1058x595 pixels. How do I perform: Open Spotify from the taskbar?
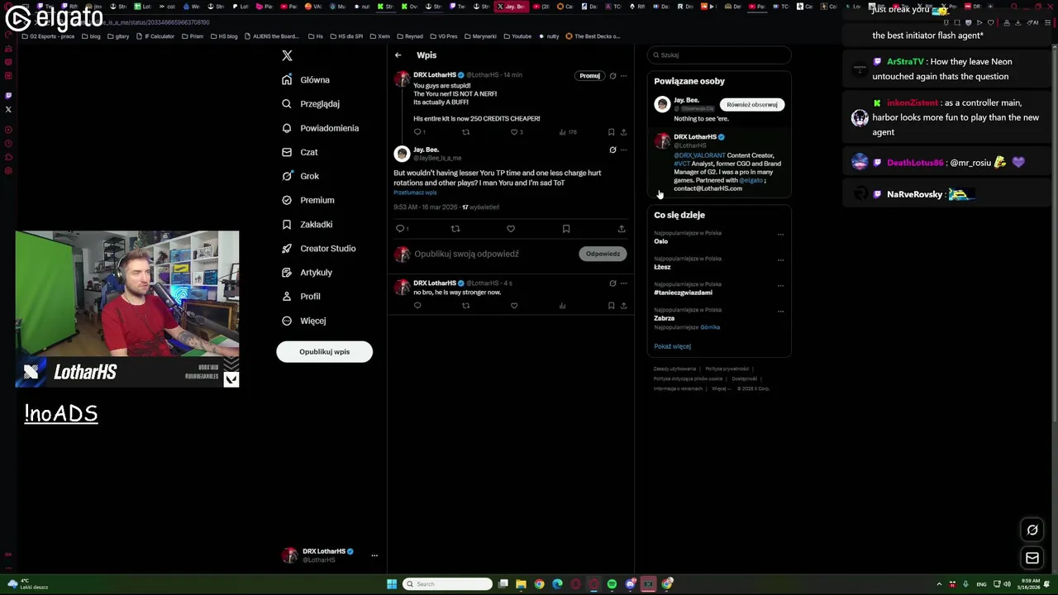tap(612, 584)
